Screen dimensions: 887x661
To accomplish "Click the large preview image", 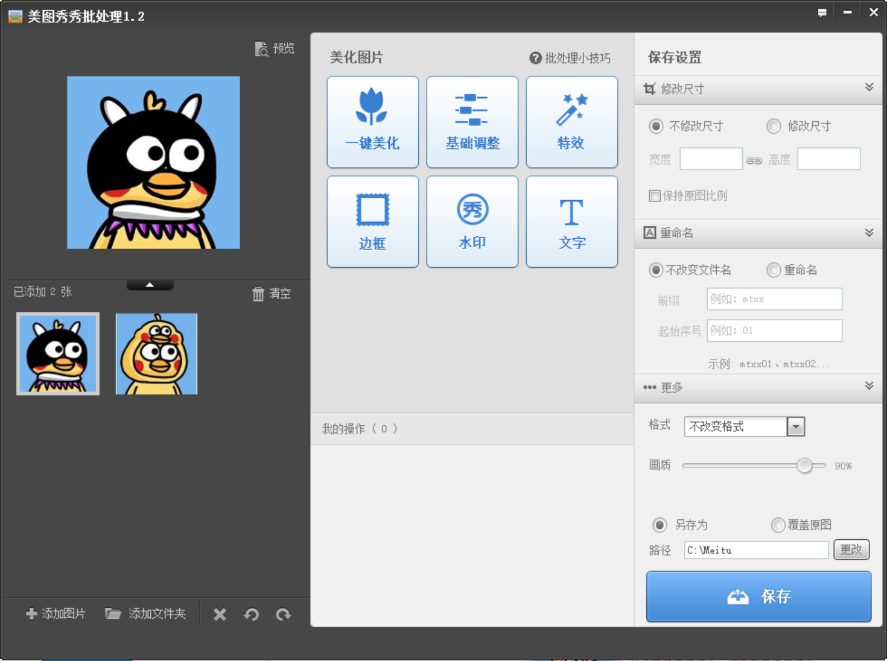I will 153,162.
